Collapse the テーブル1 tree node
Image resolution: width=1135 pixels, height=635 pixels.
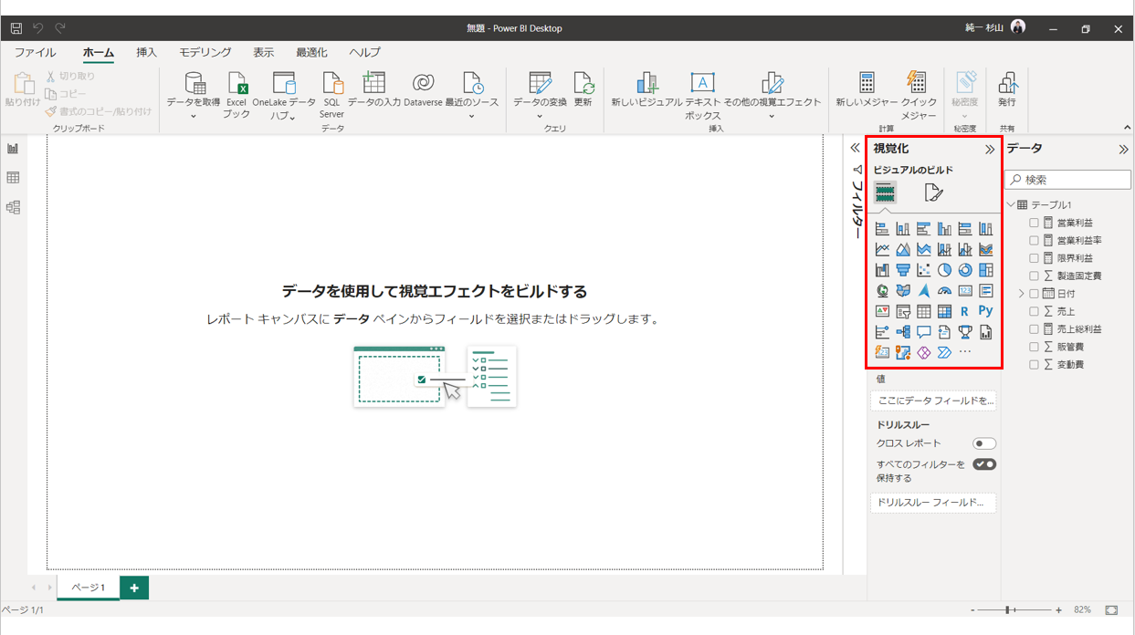click(x=1011, y=205)
